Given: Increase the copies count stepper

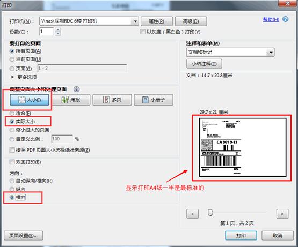Looking at the screenshot, I should (x=58, y=29).
